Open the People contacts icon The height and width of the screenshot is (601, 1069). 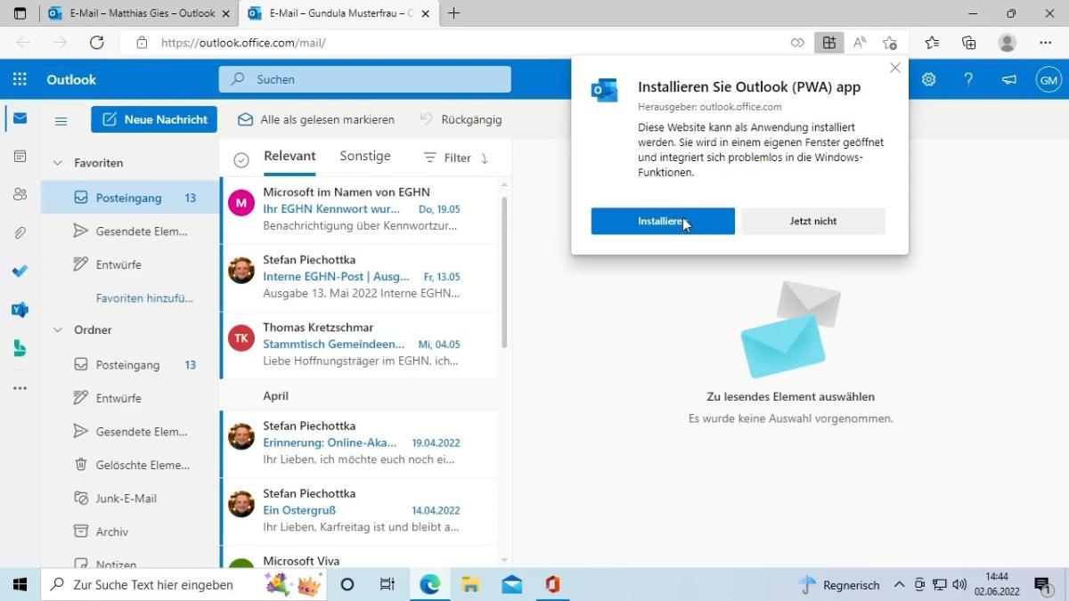pyautogui.click(x=20, y=194)
